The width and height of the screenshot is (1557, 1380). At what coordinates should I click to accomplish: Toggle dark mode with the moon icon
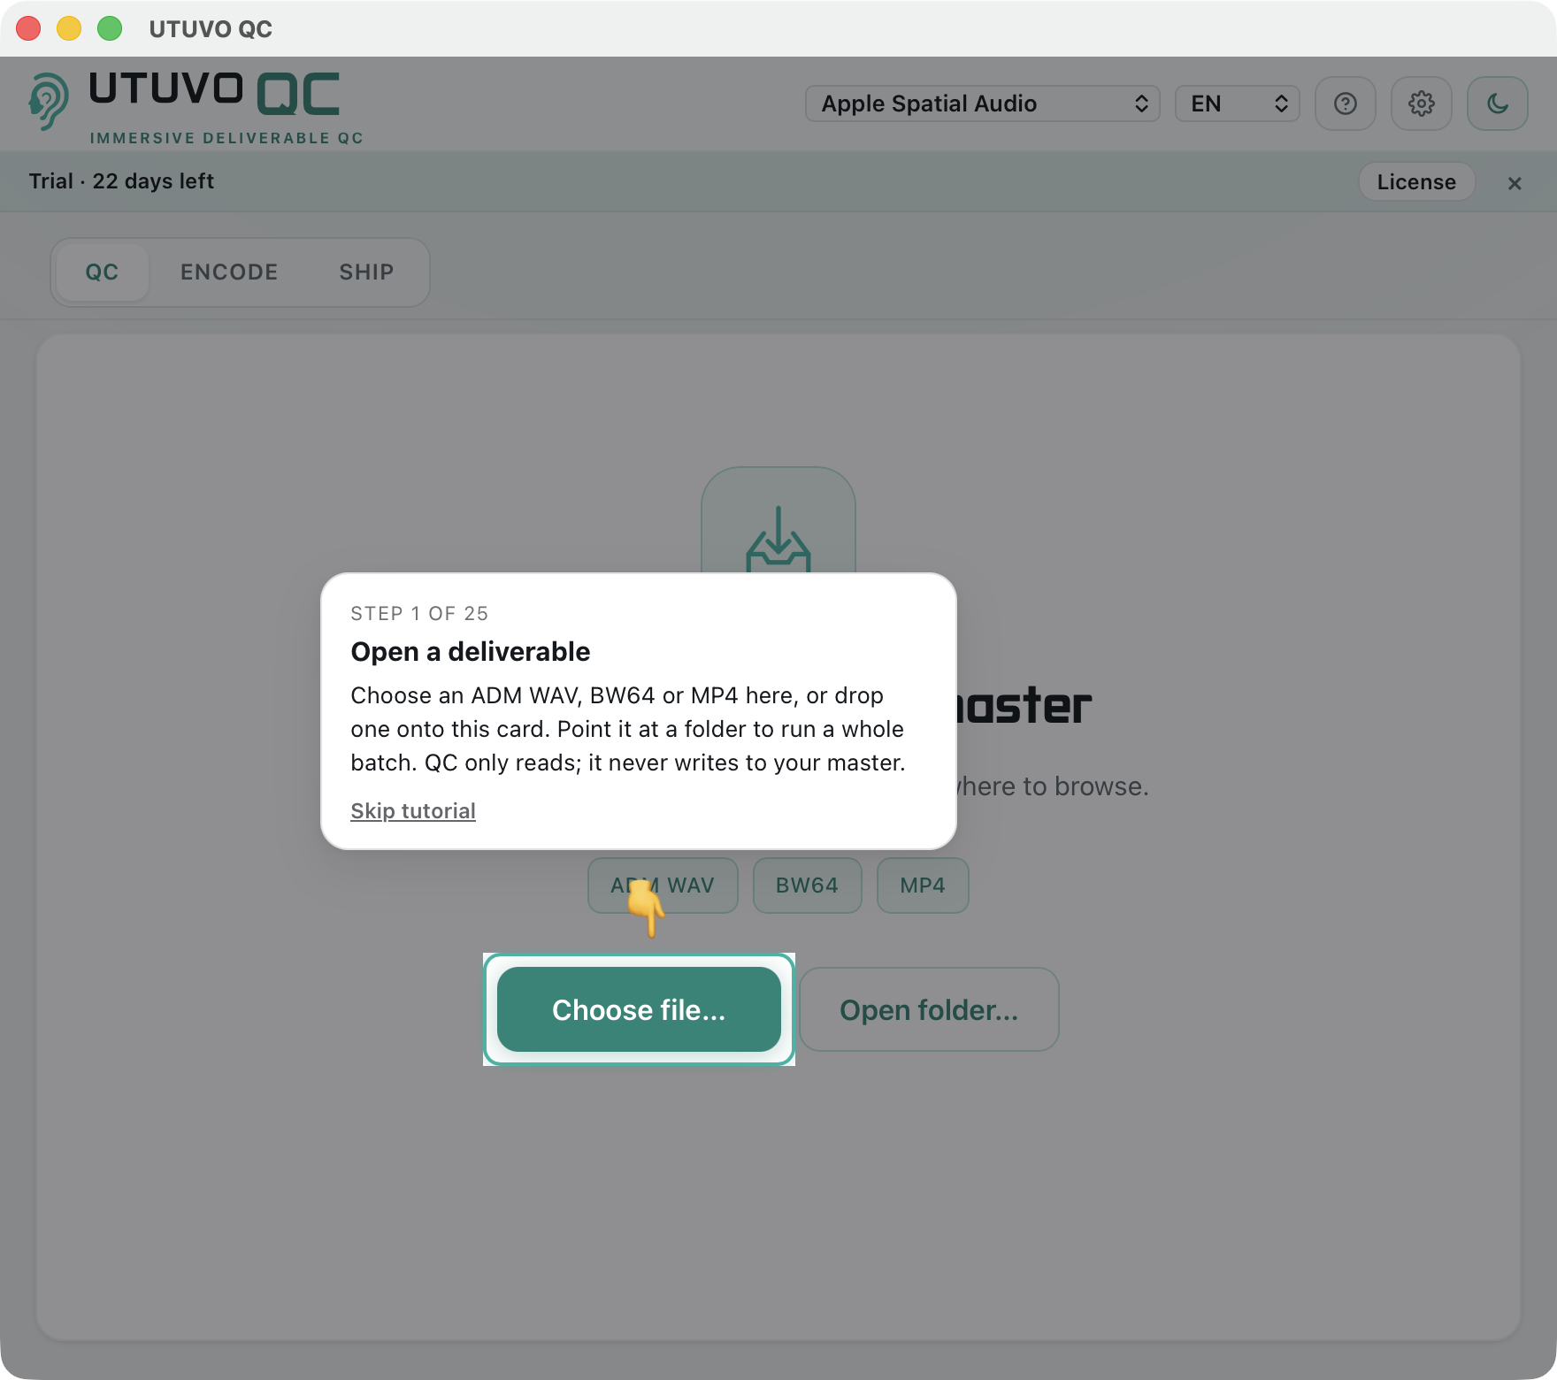1497,103
